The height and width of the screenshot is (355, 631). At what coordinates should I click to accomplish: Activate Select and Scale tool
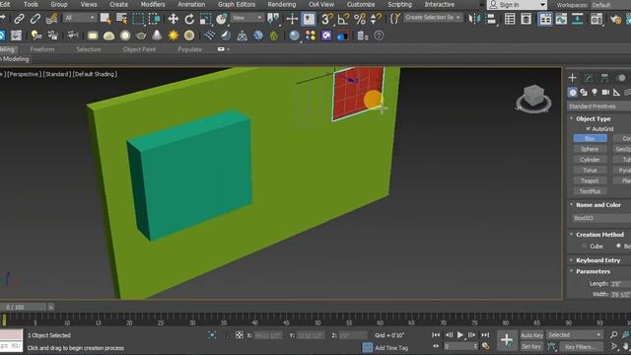point(205,19)
